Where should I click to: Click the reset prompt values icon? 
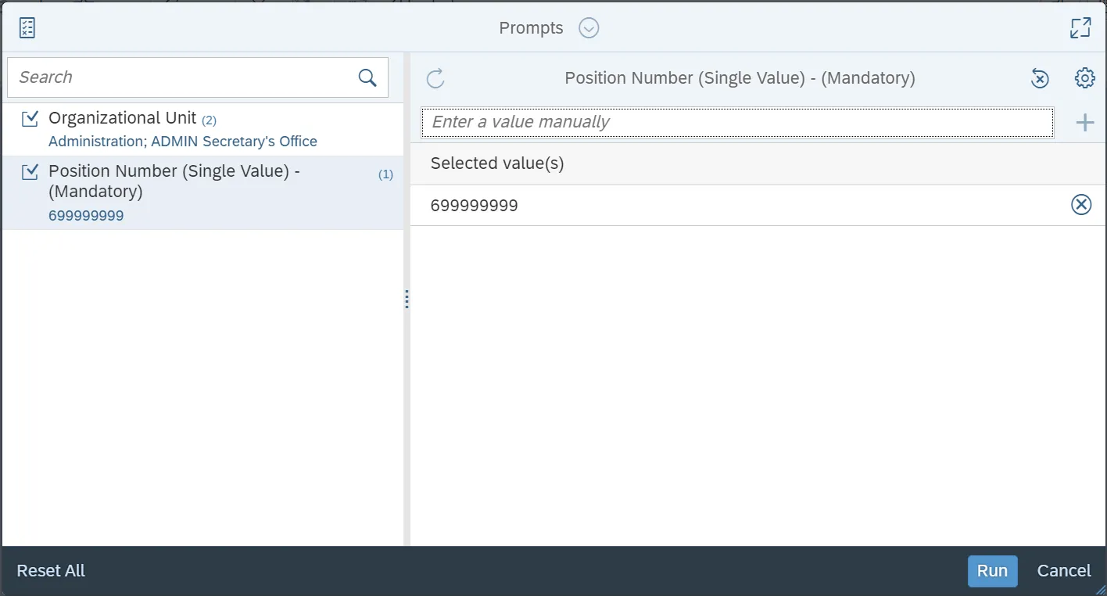[1039, 78]
